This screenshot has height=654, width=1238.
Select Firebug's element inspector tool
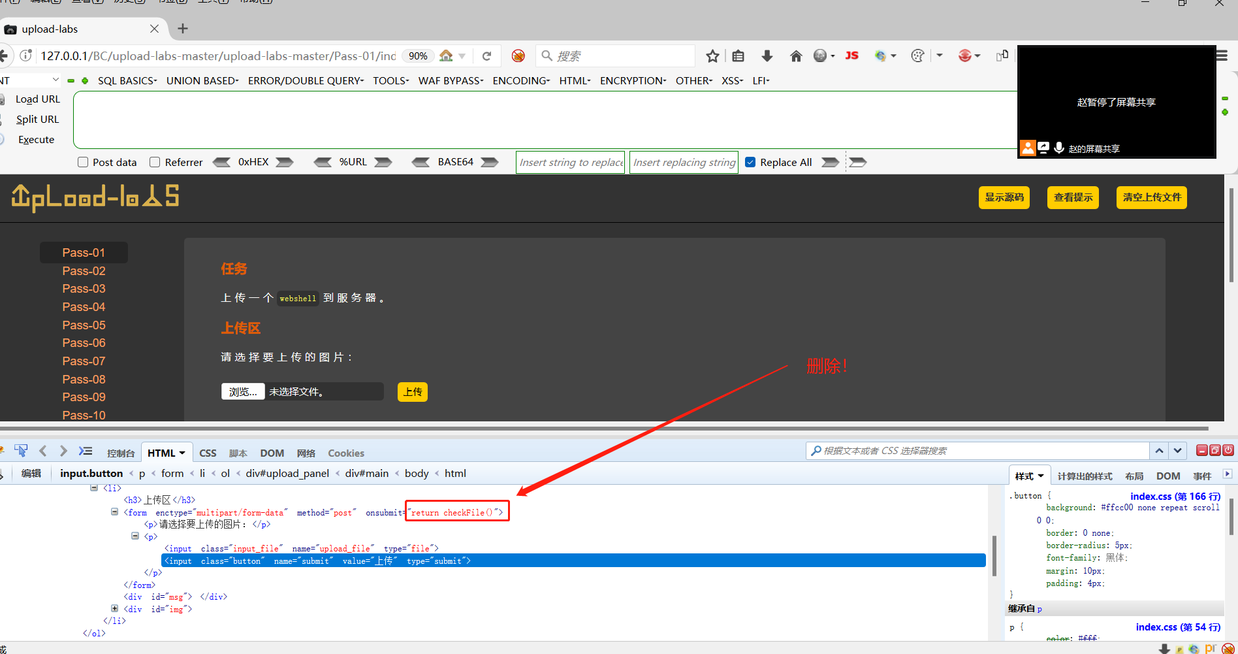[22, 450]
